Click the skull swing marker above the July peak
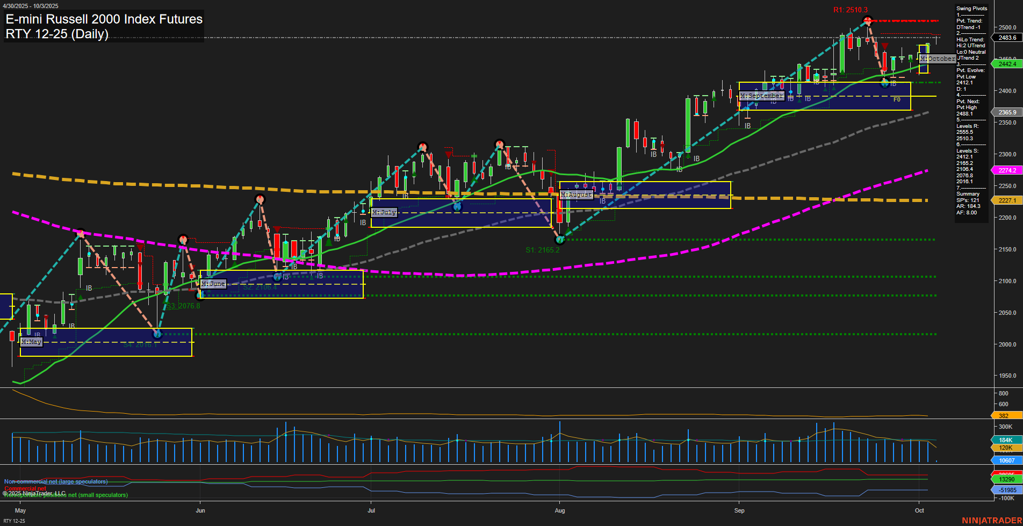Viewport: 1023px width, 526px height. pos(422,146)
